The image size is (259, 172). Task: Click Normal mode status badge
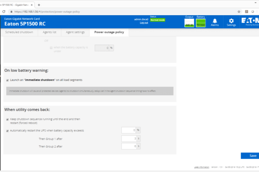click(x=158, y=20)
